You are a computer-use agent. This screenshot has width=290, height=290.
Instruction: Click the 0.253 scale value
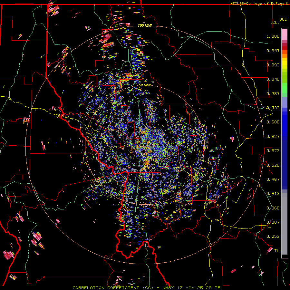pyautogui.click(x=273, y=237)
